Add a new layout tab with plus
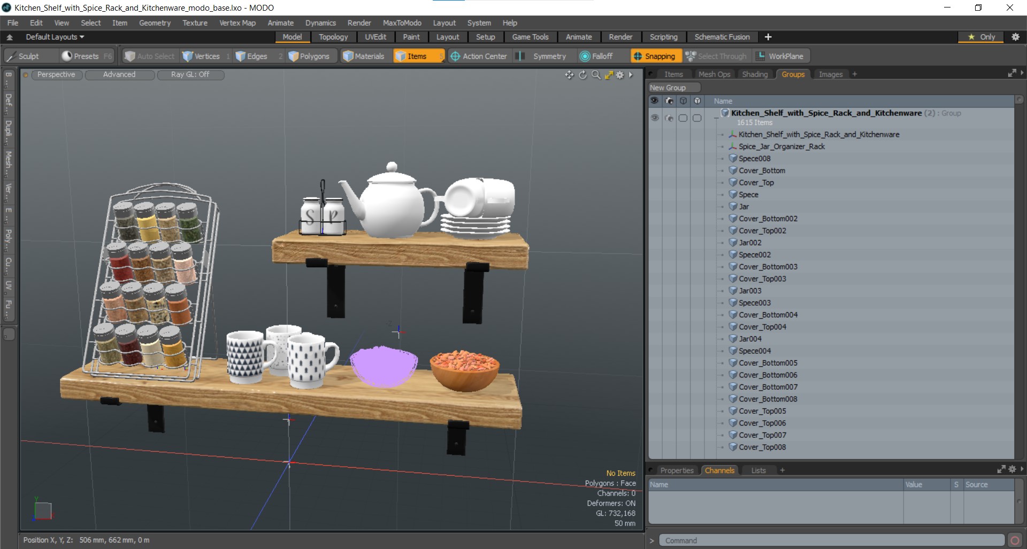This screenshot has height=549, width=1027. tap(768, 37)
